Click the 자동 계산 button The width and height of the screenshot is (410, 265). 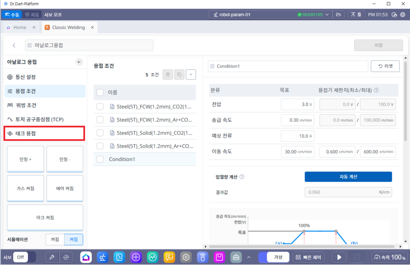pos(348,177)
